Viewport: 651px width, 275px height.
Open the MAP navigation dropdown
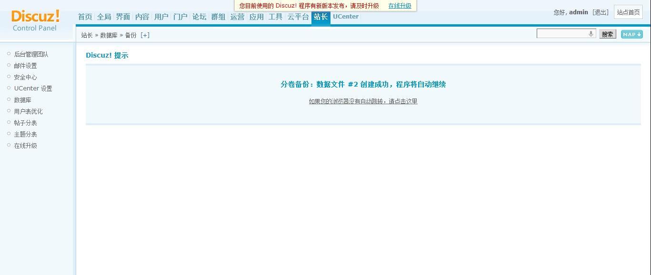pos(631,34)
